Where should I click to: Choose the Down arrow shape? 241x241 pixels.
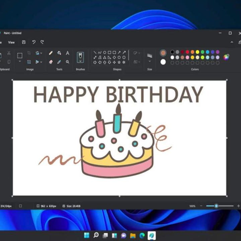click(x=109, y=62)
